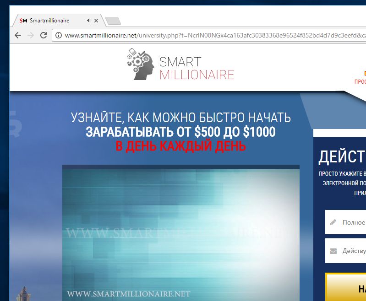Click the browser forward arrow
The image size is (366, 301).
(31, 35)
